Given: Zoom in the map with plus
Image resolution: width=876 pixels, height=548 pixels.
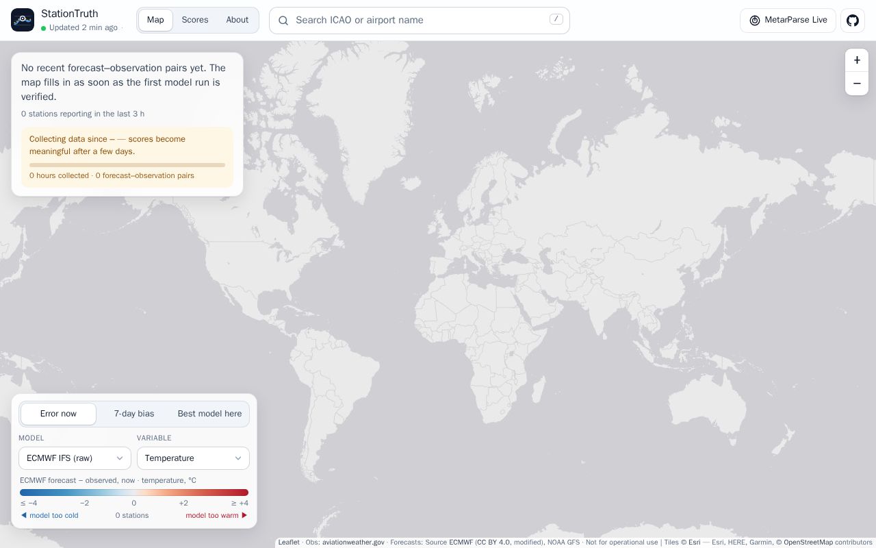Looking at the screenshot, I should (857, 60).
